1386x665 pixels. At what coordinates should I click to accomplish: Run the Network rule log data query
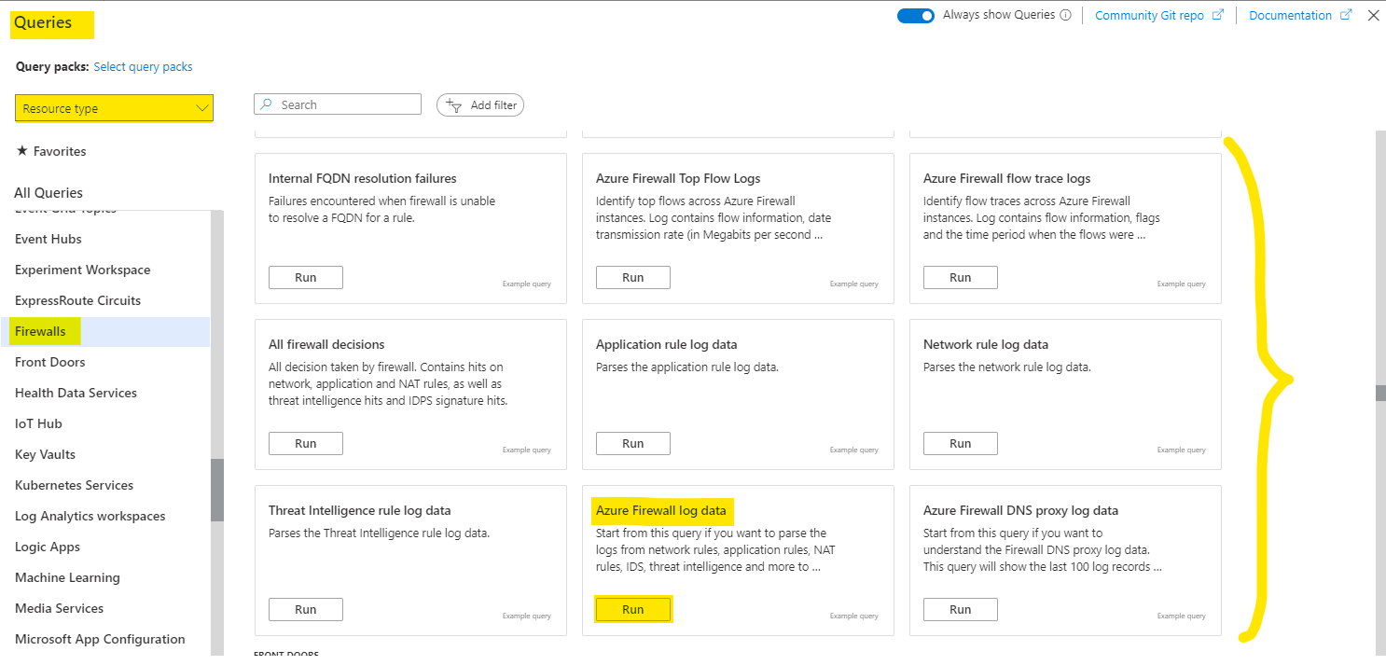tap(961, 443)
